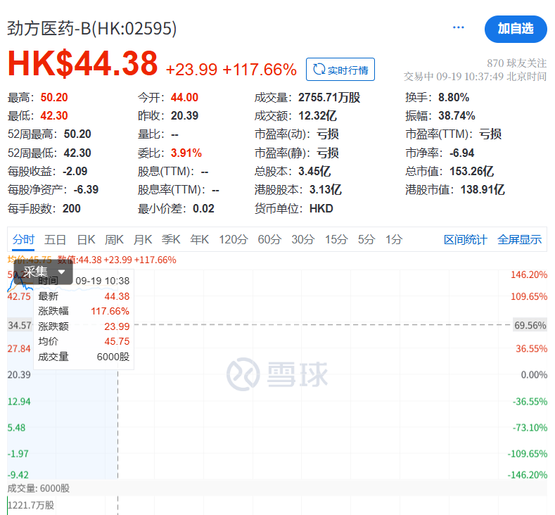555x515 pixels.
Task: Click the change percentage +117.66% in header
Action: click(x=260, y=70)
